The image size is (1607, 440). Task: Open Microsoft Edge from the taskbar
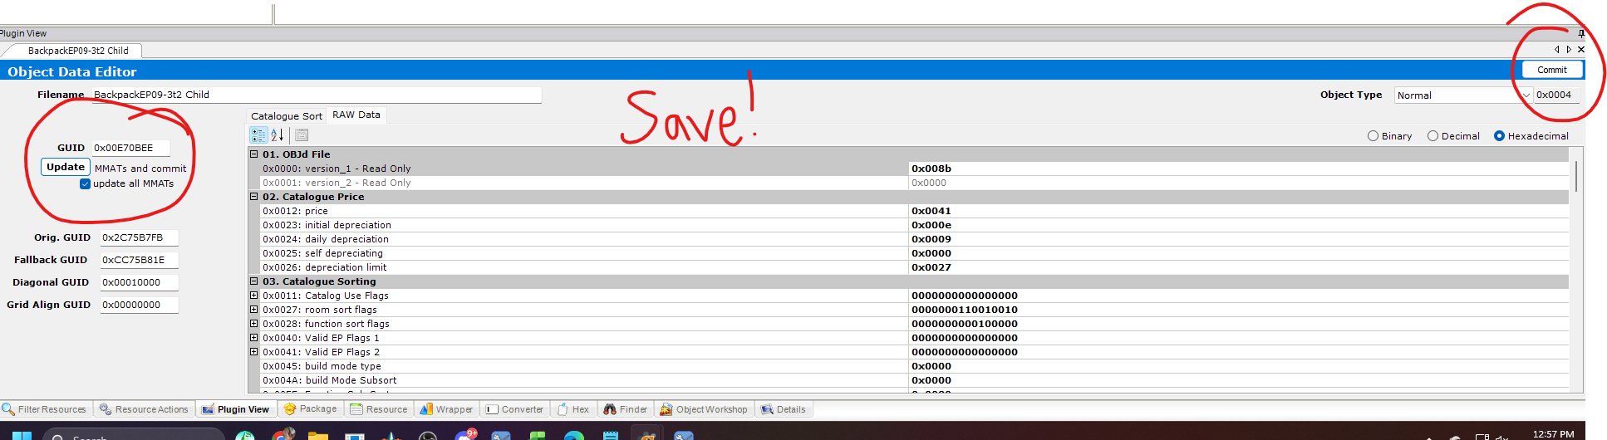point(574,435)
